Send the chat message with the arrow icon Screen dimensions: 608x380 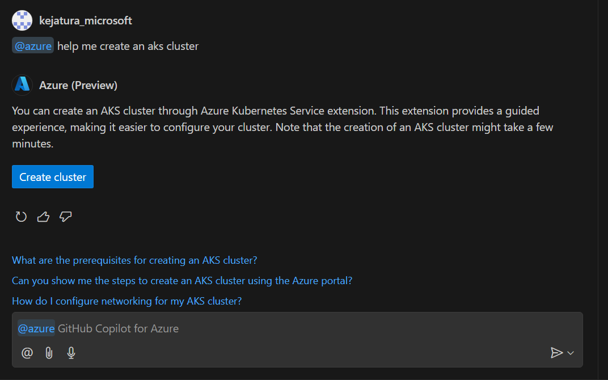pyautogui.click(x=556, y=352)
